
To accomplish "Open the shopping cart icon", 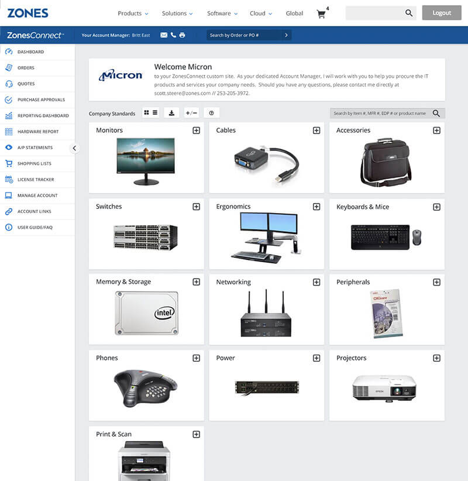I will click(321, 14).
